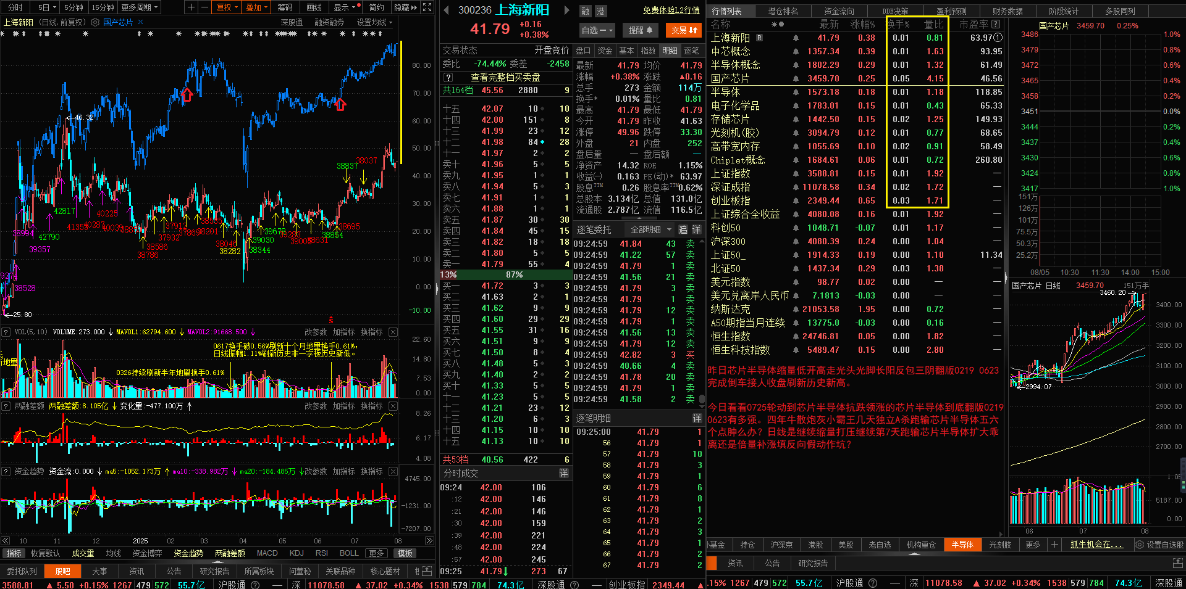Jump the timeline left with double-chevron icon

pos(6,540)
